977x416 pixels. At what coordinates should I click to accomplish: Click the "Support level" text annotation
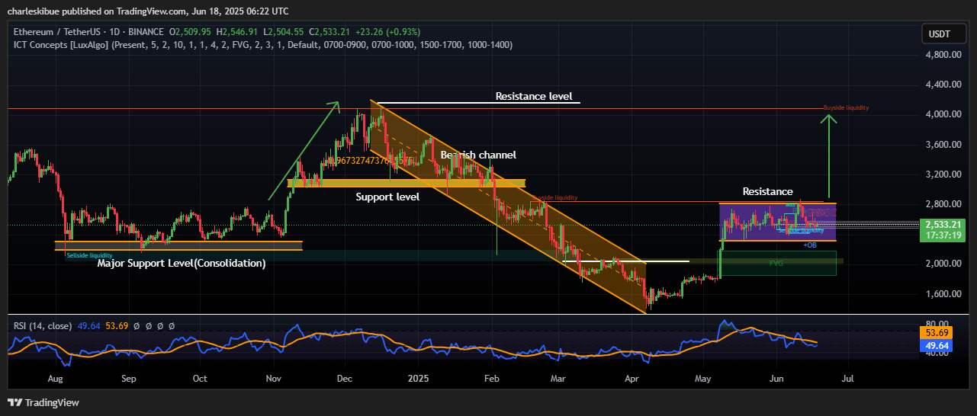click(387, 197)
